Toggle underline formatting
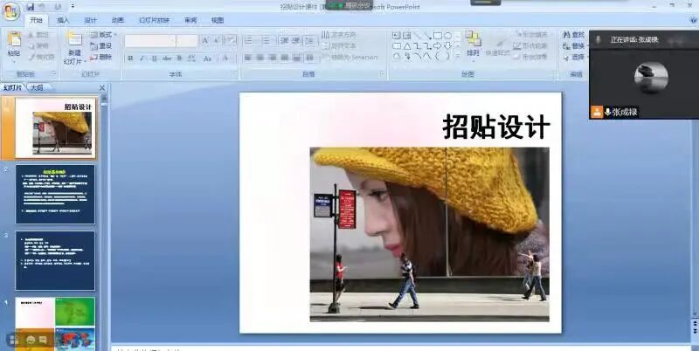This screenshot has height=351, width=699. click(x=155, y=58)
